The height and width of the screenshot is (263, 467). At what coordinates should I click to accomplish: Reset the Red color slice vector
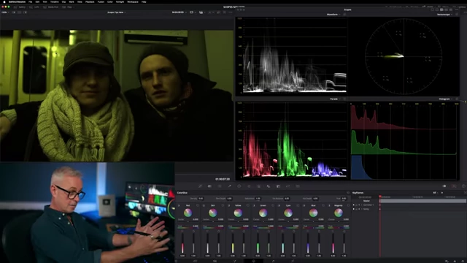pyautogui.click(x=198, y=205)
